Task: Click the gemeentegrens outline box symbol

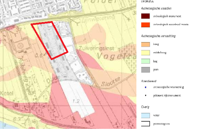Action: pyautogui.click(x=145, y=124)
